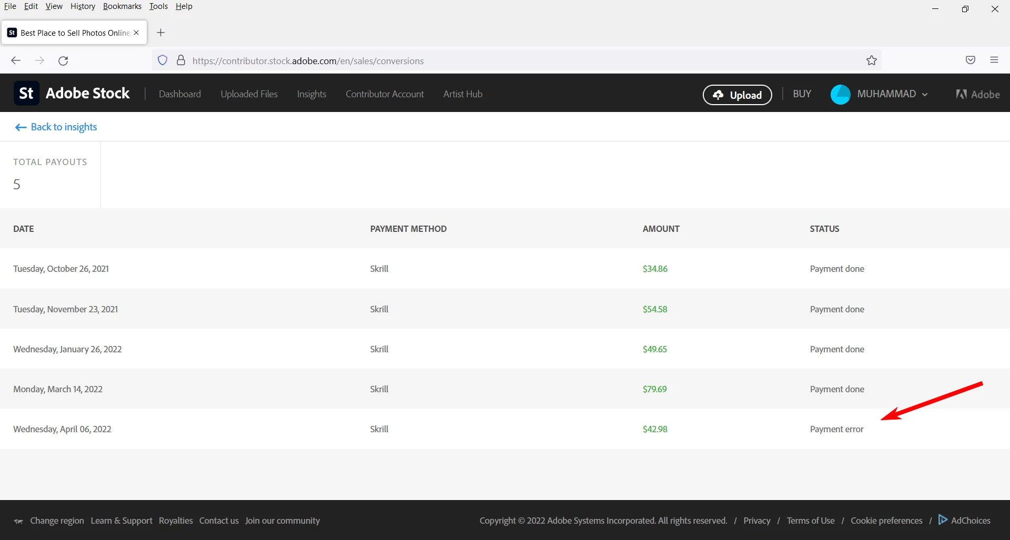Viewport: 1010px width, 540px height.
Task: Click the Adobe Stock St logo
Action: (x=26, y=94)
